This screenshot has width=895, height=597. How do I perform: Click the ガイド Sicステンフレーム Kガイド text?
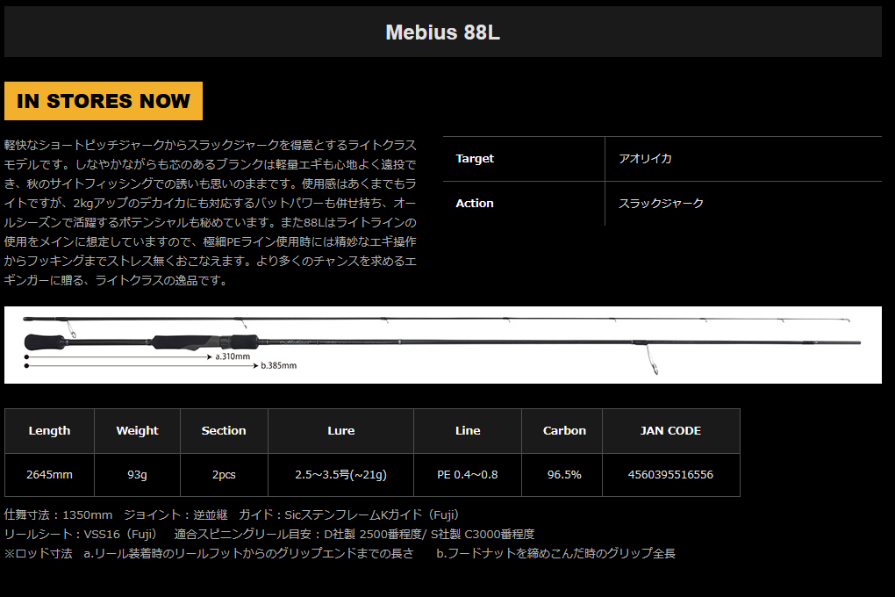pyautogui.click(x=349, y=514)
